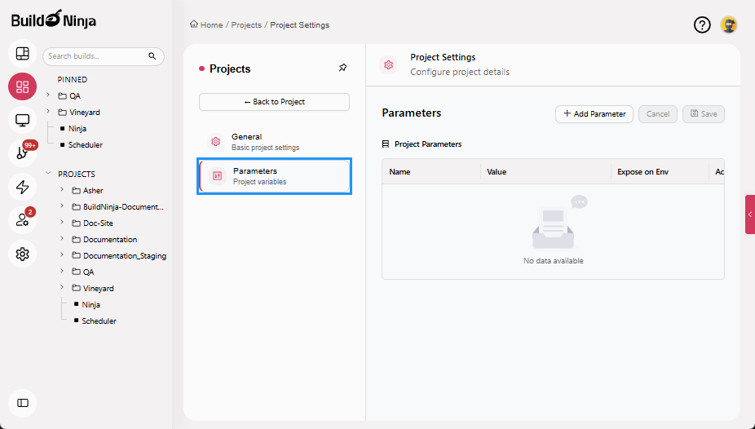Go to Projects breadcrumb
This screenshot has height=429, width=755.
[246, 25]
